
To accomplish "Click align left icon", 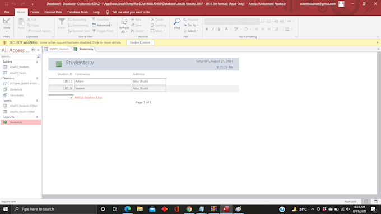I will [257, 29].
